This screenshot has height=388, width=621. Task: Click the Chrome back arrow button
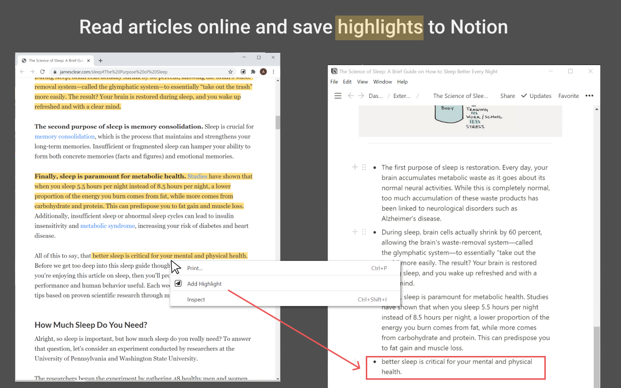click(22, 72)
